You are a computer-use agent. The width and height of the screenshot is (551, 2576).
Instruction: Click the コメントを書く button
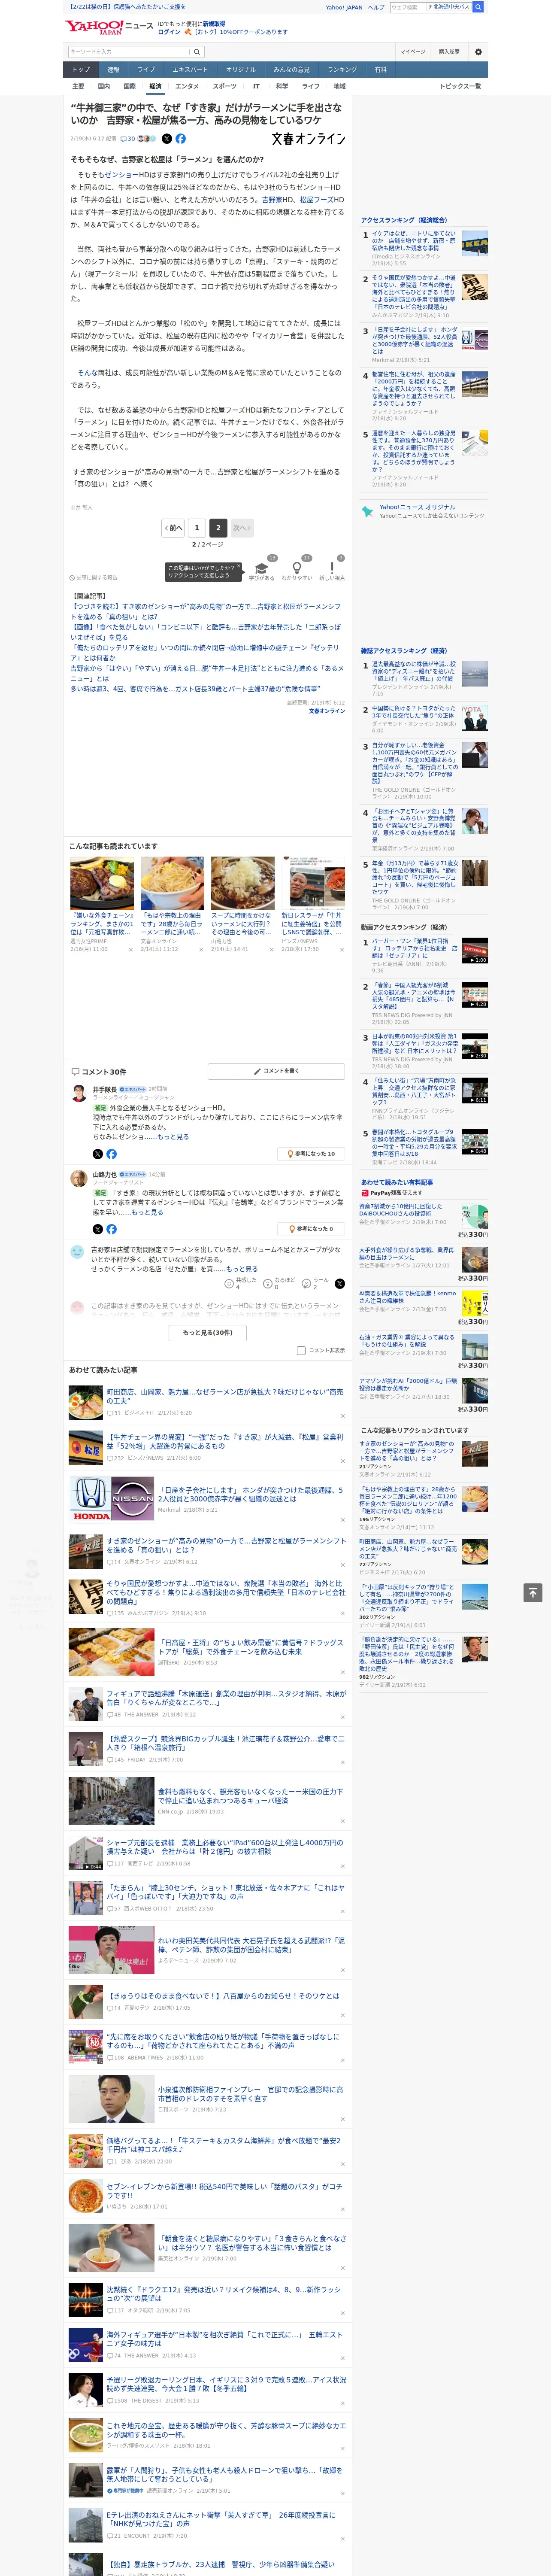(x=276, y=1071)
